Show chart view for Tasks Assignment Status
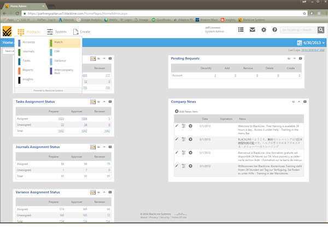The height and width of the screenshot is (228, 328). tap(93, 102)
